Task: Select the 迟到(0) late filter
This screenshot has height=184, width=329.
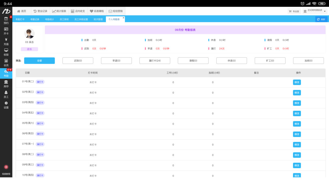Action: 78,61
